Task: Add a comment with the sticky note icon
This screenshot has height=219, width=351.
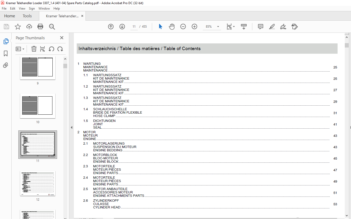Action: coord(261,27)
